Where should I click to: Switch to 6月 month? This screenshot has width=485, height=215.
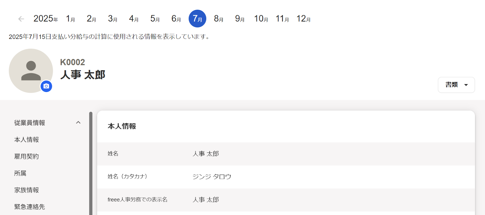click(176, 19)
